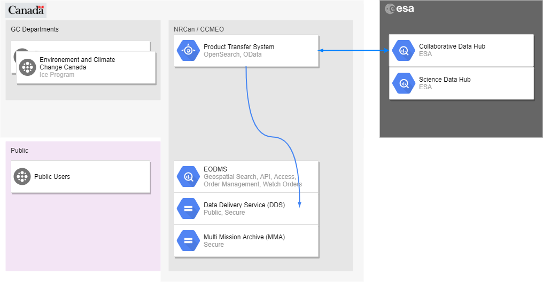Click the Public group label
543x282 pixels.
pyautogui.click(x=19, y=151)
